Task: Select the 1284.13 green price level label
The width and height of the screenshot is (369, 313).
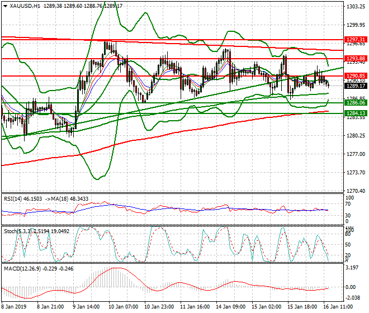Action: [x=356, y=113]
